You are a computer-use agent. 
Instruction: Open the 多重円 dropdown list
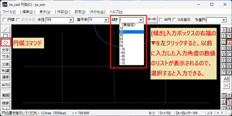(x=224, y=20)
